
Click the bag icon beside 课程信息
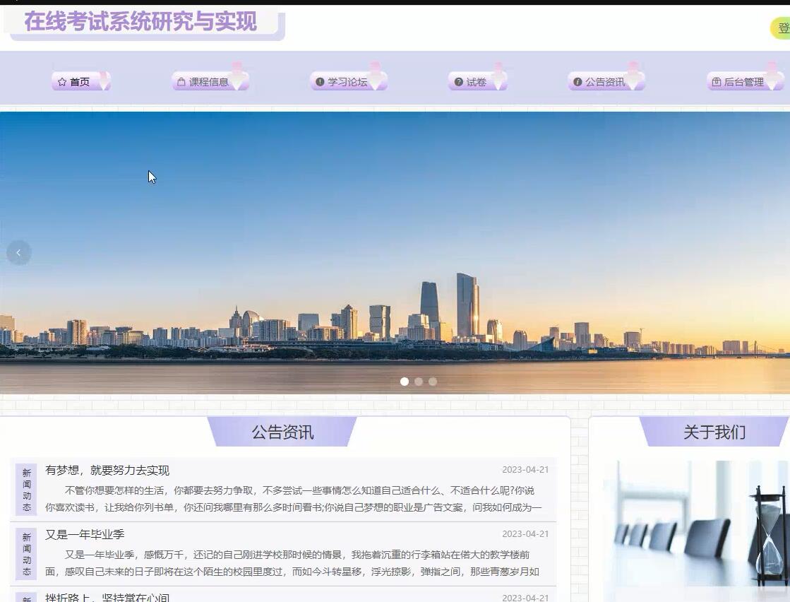point(181,82)
